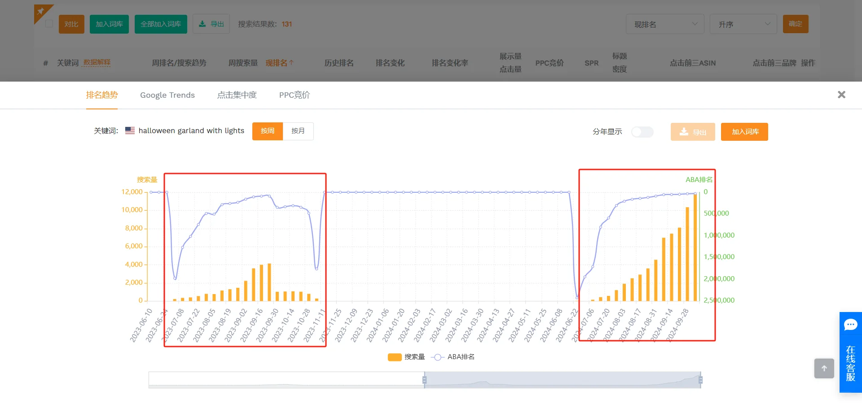The height and width of the screenshot is (412, 862).
Task: Open the 现排名 sort field dropdown
Action: (664, 24)
